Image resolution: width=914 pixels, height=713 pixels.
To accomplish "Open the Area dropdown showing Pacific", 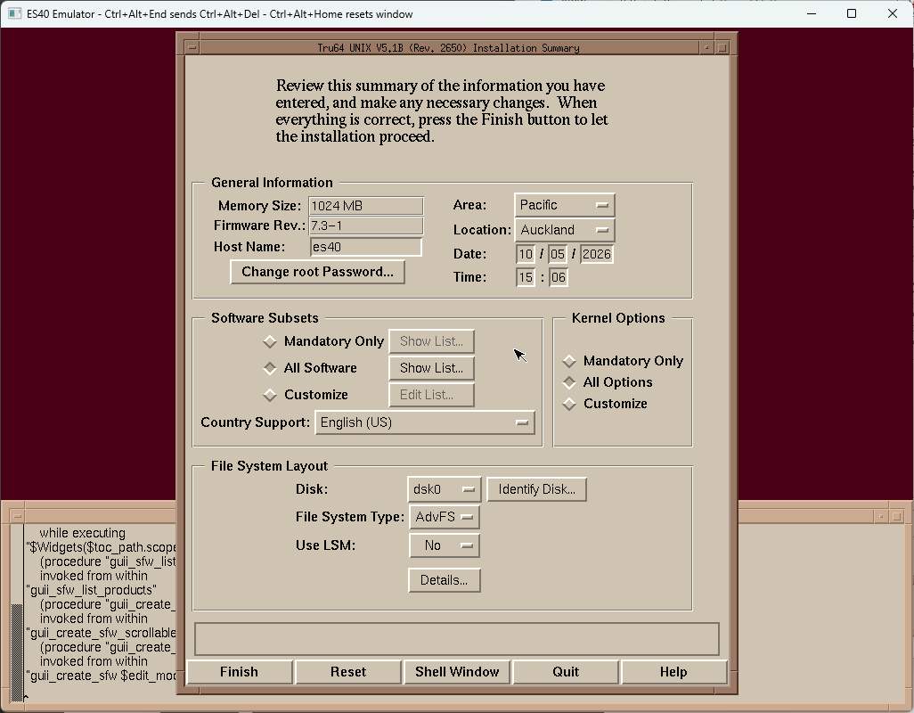I will pyautogui.click(x=564, y=205).
